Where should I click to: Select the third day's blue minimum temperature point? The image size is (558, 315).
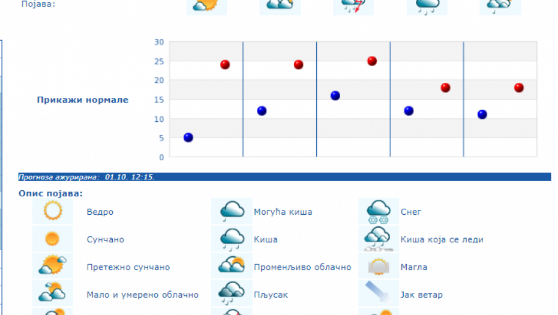point(335,95)
